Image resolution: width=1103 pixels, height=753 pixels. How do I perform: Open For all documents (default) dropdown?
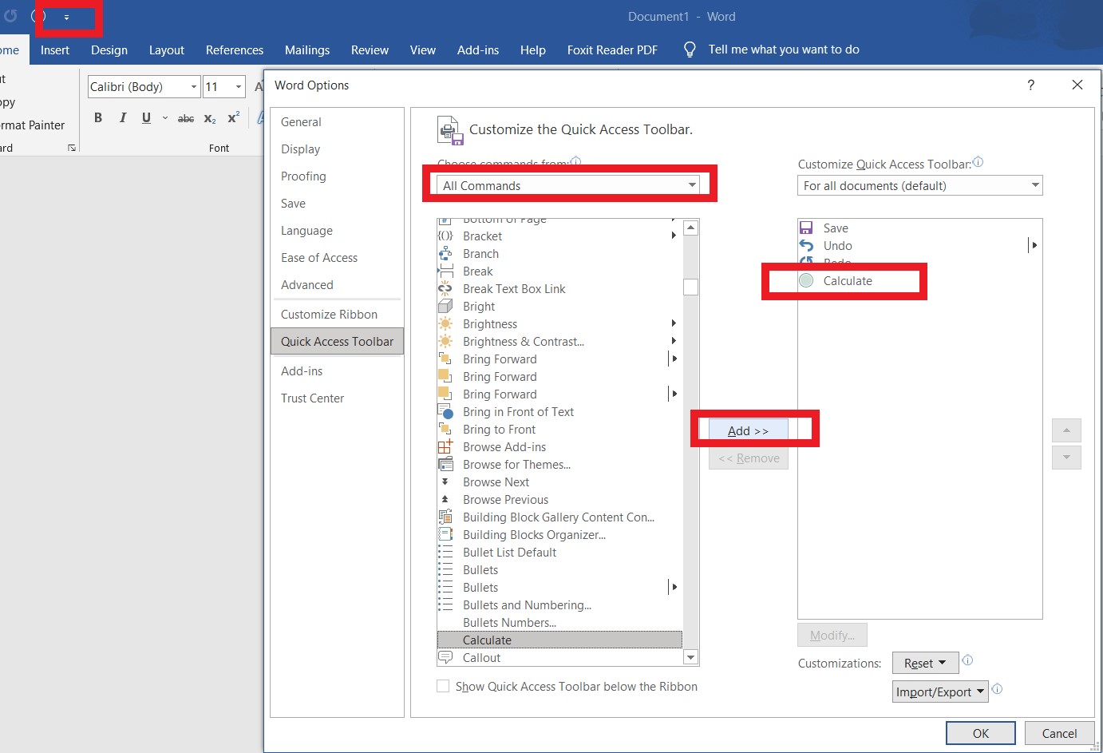[919, 185]
